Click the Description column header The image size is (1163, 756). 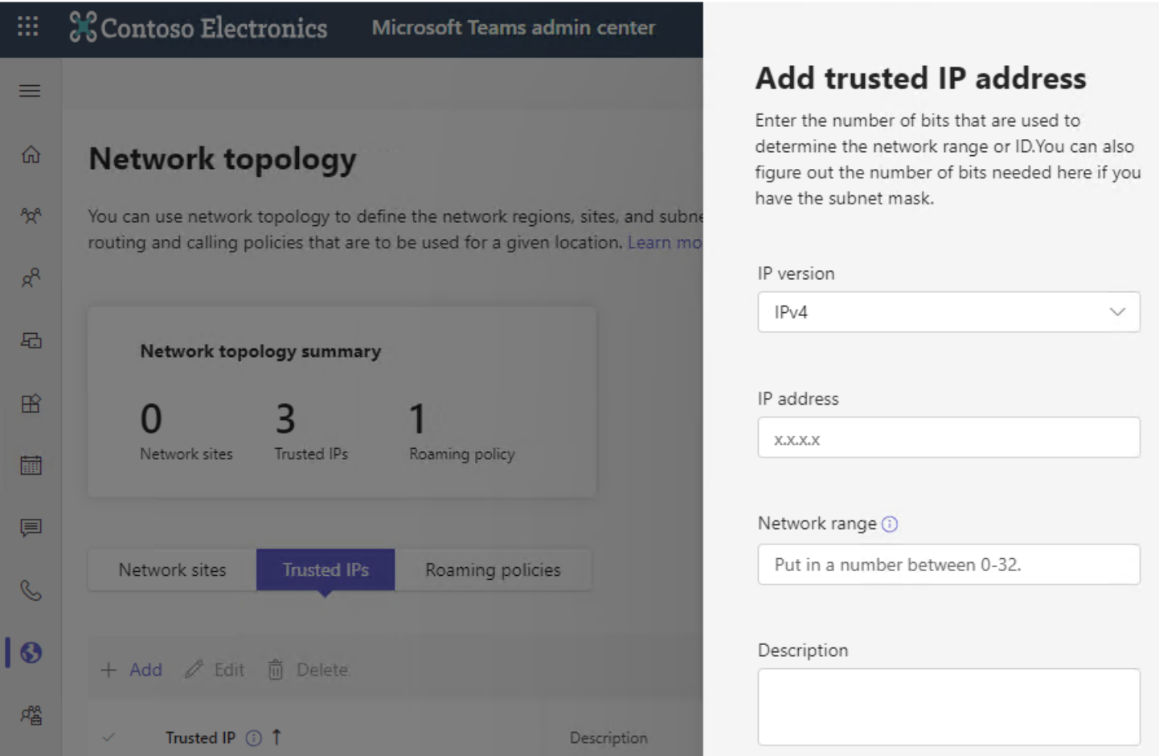point(608,738)
